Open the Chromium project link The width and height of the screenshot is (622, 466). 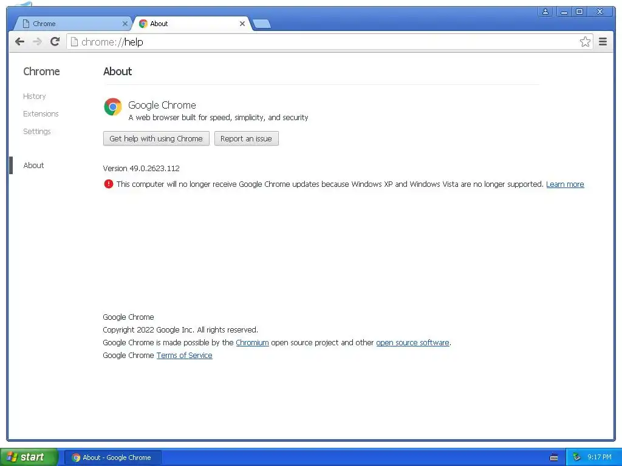(252, 342)
